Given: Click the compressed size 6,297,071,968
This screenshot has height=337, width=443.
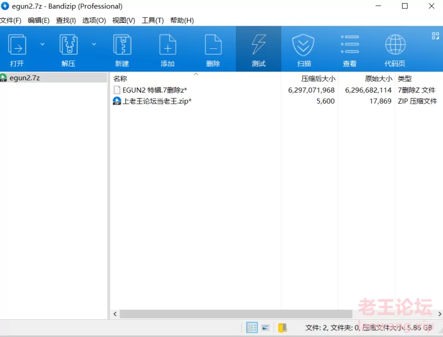Looking at the screenshot, I should [x=311, y=90].
